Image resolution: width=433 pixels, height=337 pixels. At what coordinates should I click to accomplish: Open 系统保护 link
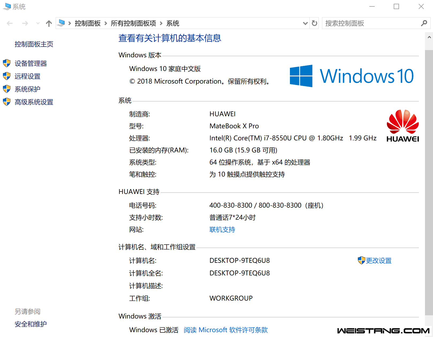28,89
